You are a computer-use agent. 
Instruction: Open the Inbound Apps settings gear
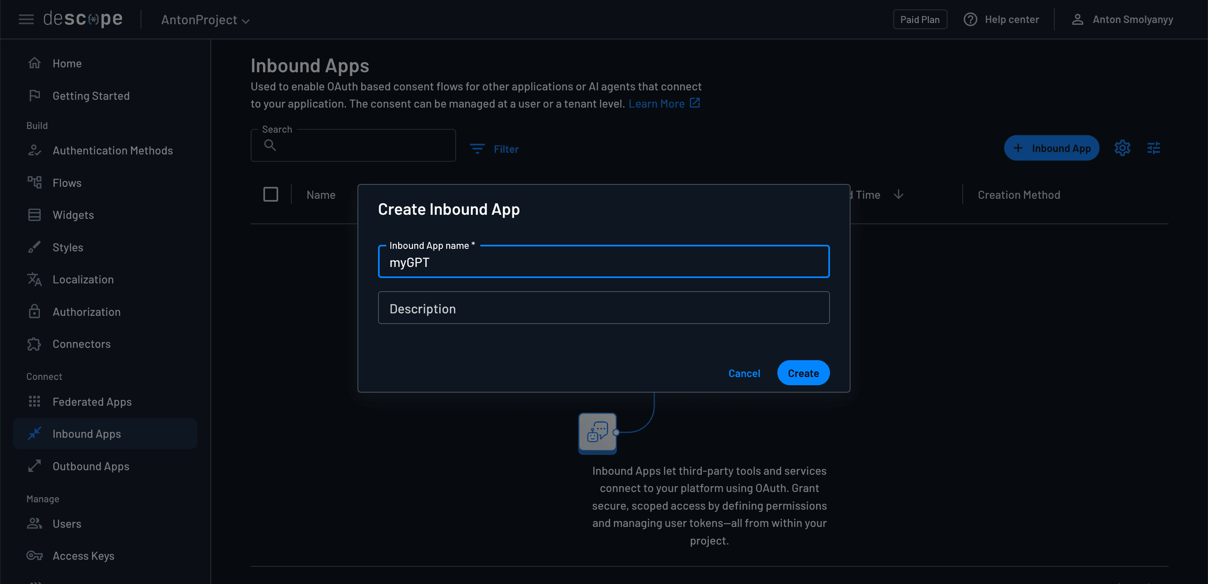pyautogui.click(x=1122, y=147)
